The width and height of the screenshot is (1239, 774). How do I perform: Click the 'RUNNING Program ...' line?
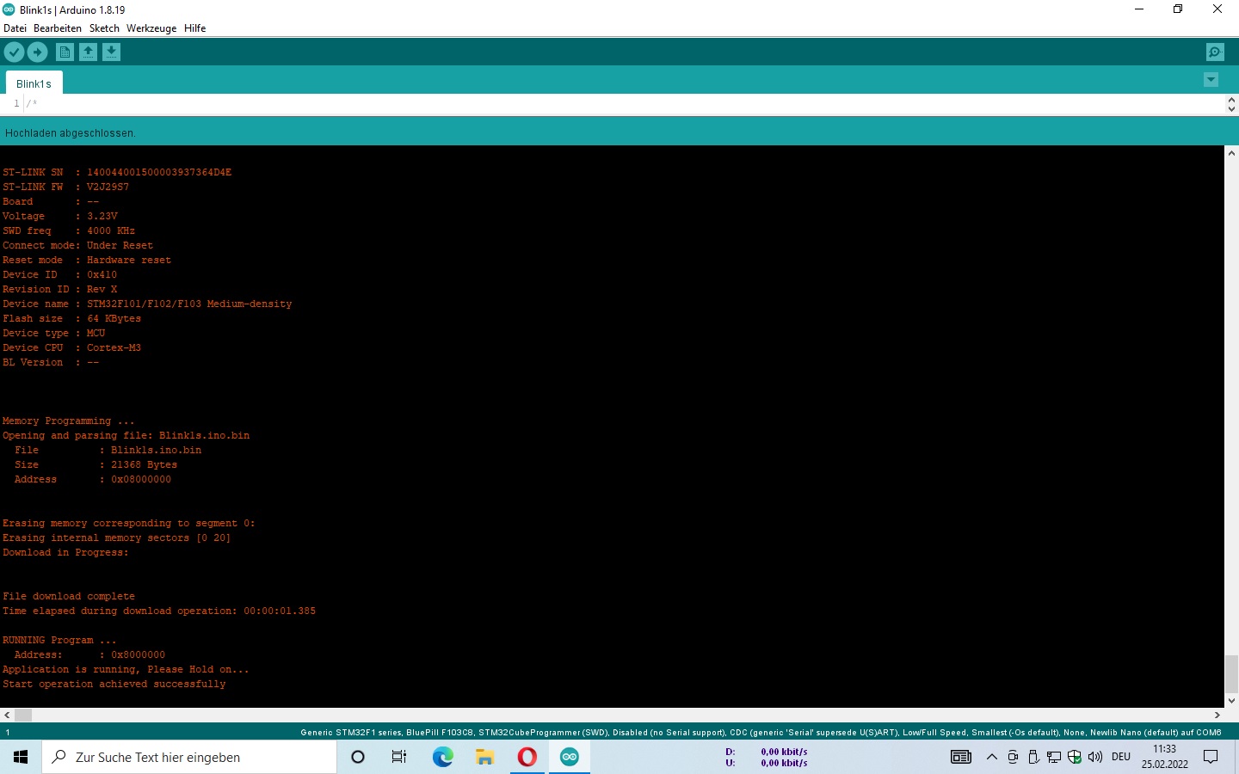click(59, 640)
